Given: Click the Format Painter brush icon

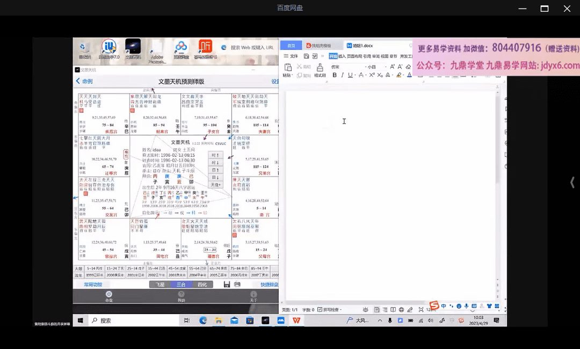Looking at the screenshot, I should [320, 68].
